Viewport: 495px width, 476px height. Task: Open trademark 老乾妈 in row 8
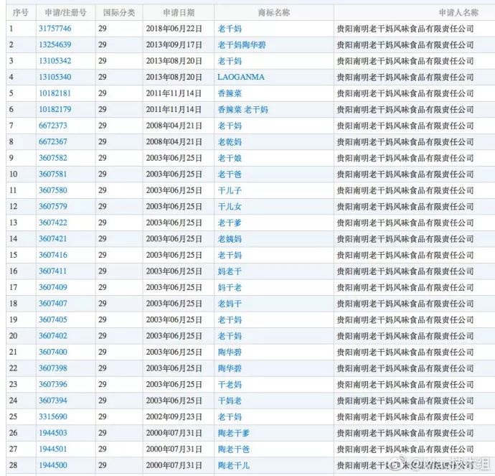coord(230,142)
